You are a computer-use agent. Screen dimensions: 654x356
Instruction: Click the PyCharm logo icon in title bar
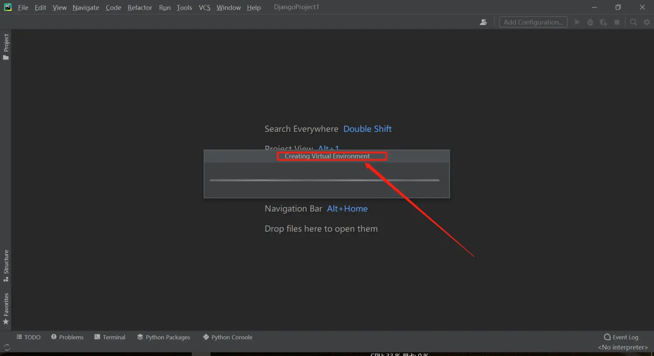point(8,7)
